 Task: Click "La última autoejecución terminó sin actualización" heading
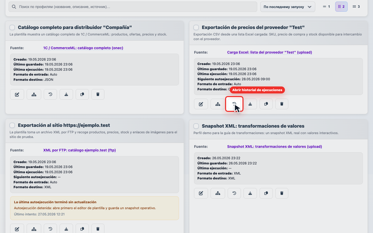[55, 202]
